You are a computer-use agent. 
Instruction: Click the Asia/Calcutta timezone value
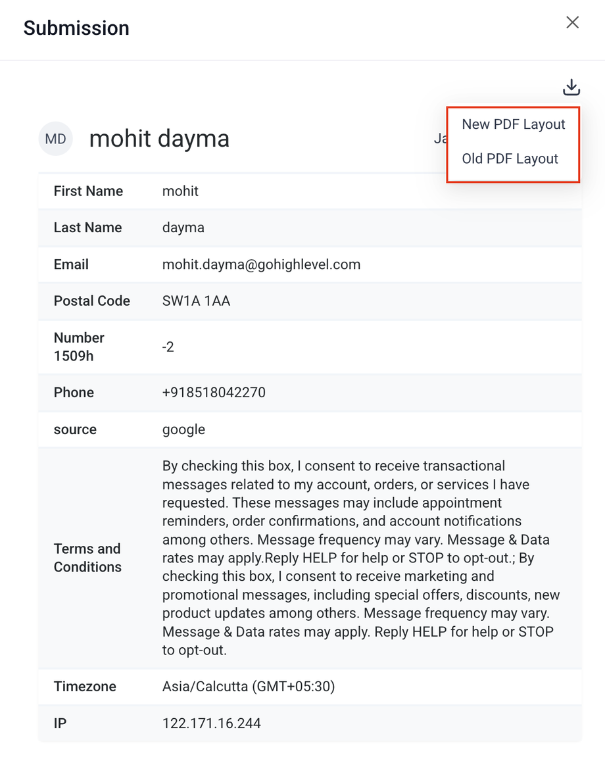tap(249, 687)
